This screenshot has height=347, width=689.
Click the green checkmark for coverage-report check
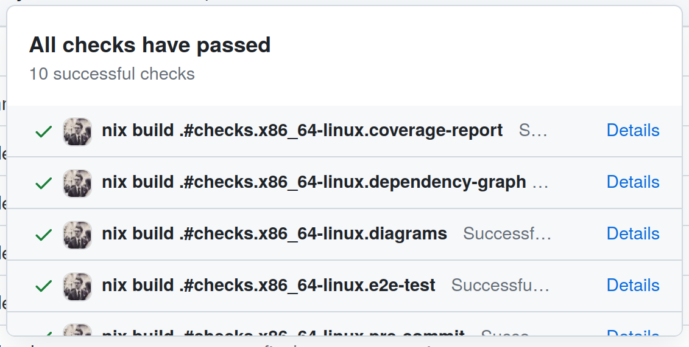pos(43,131)
